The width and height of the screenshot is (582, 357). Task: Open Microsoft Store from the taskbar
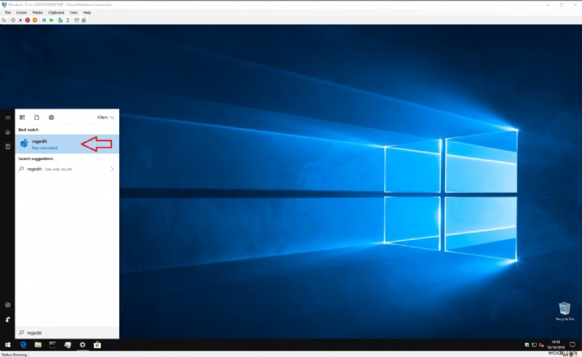(97, 345)
